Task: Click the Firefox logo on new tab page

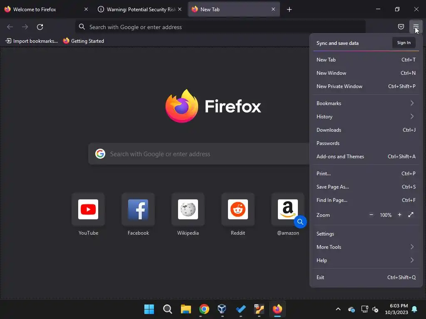Action: coord(213,106)
